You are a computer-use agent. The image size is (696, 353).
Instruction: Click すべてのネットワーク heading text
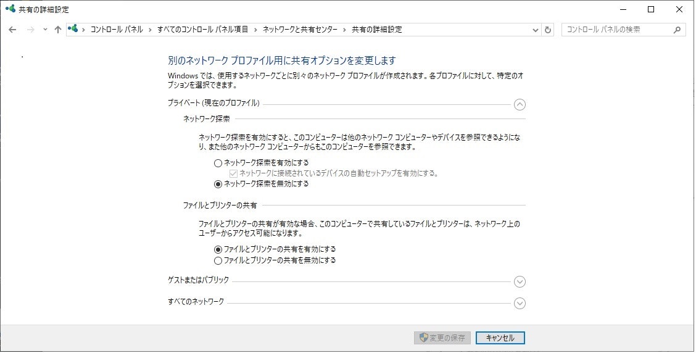196,302
